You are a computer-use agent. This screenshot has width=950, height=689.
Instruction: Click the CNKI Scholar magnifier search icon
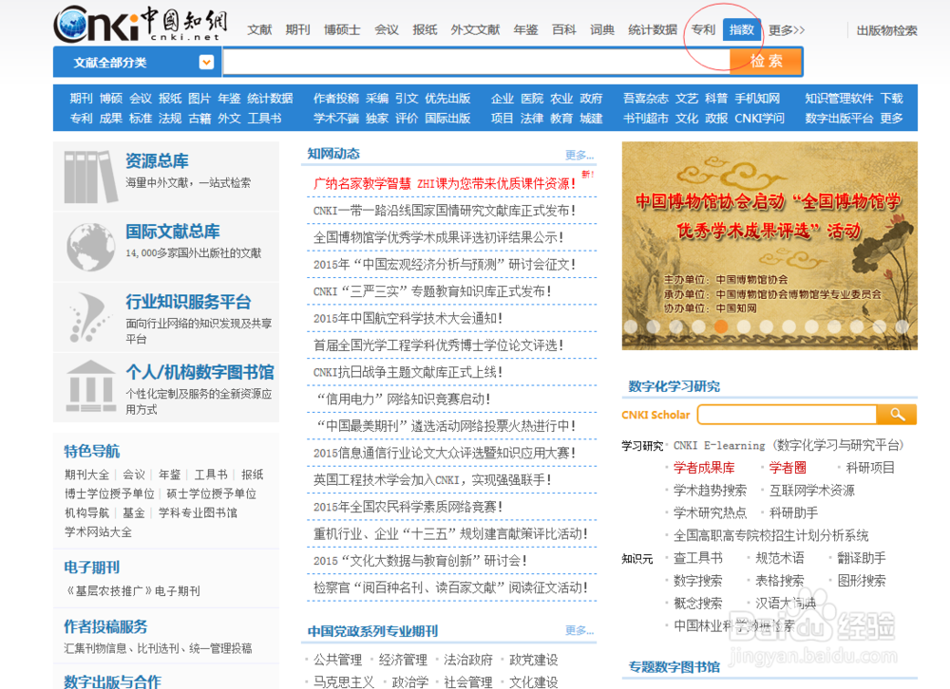897,415
